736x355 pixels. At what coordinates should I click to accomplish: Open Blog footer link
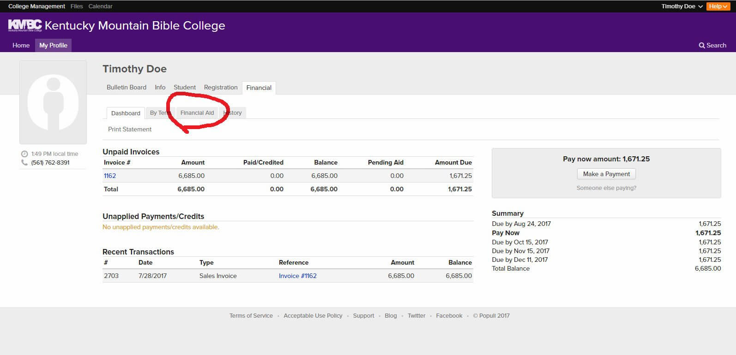(391, 316)
